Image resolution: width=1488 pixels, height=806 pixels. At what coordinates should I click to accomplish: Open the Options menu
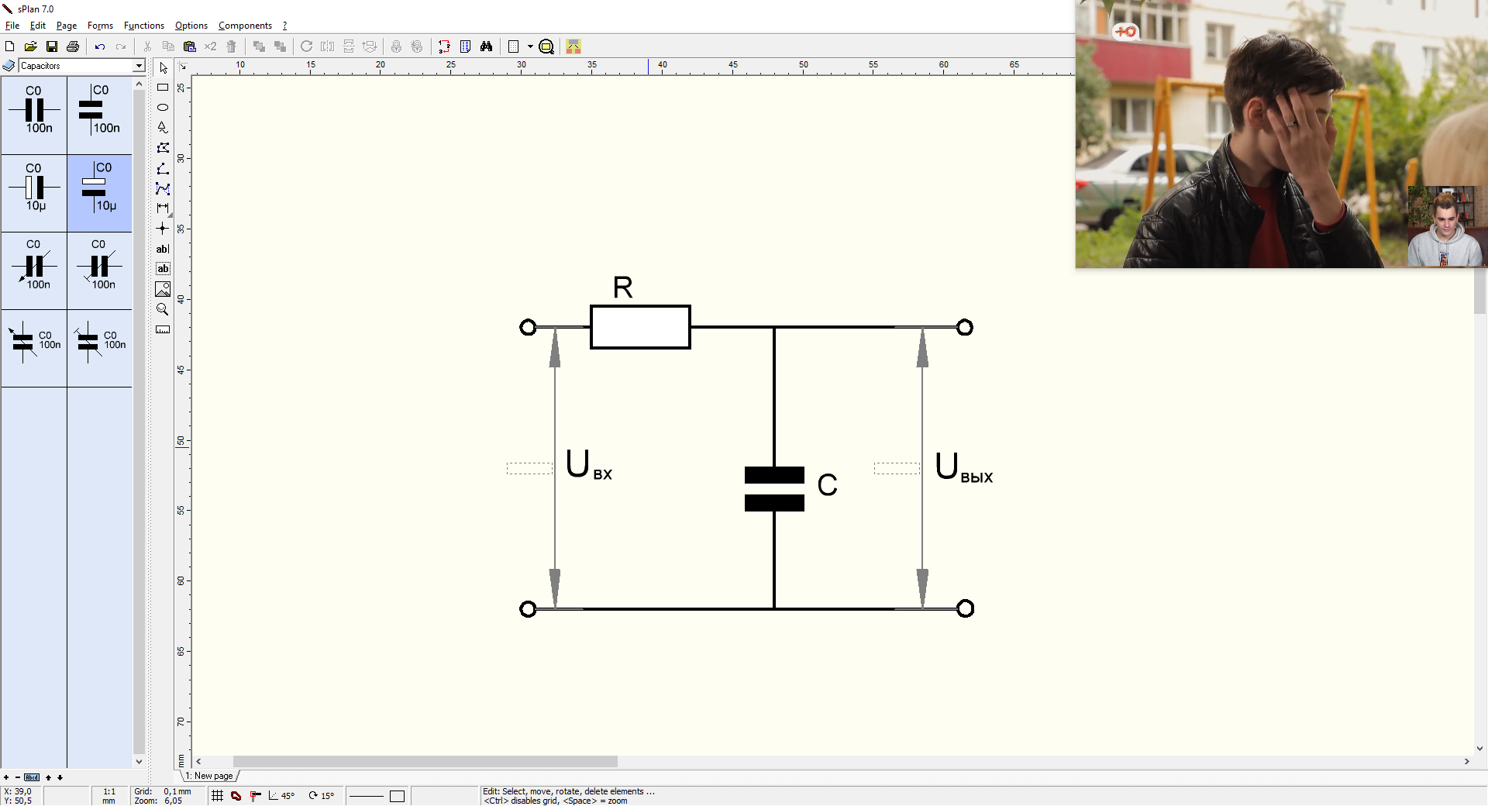[x=191, y=26]
